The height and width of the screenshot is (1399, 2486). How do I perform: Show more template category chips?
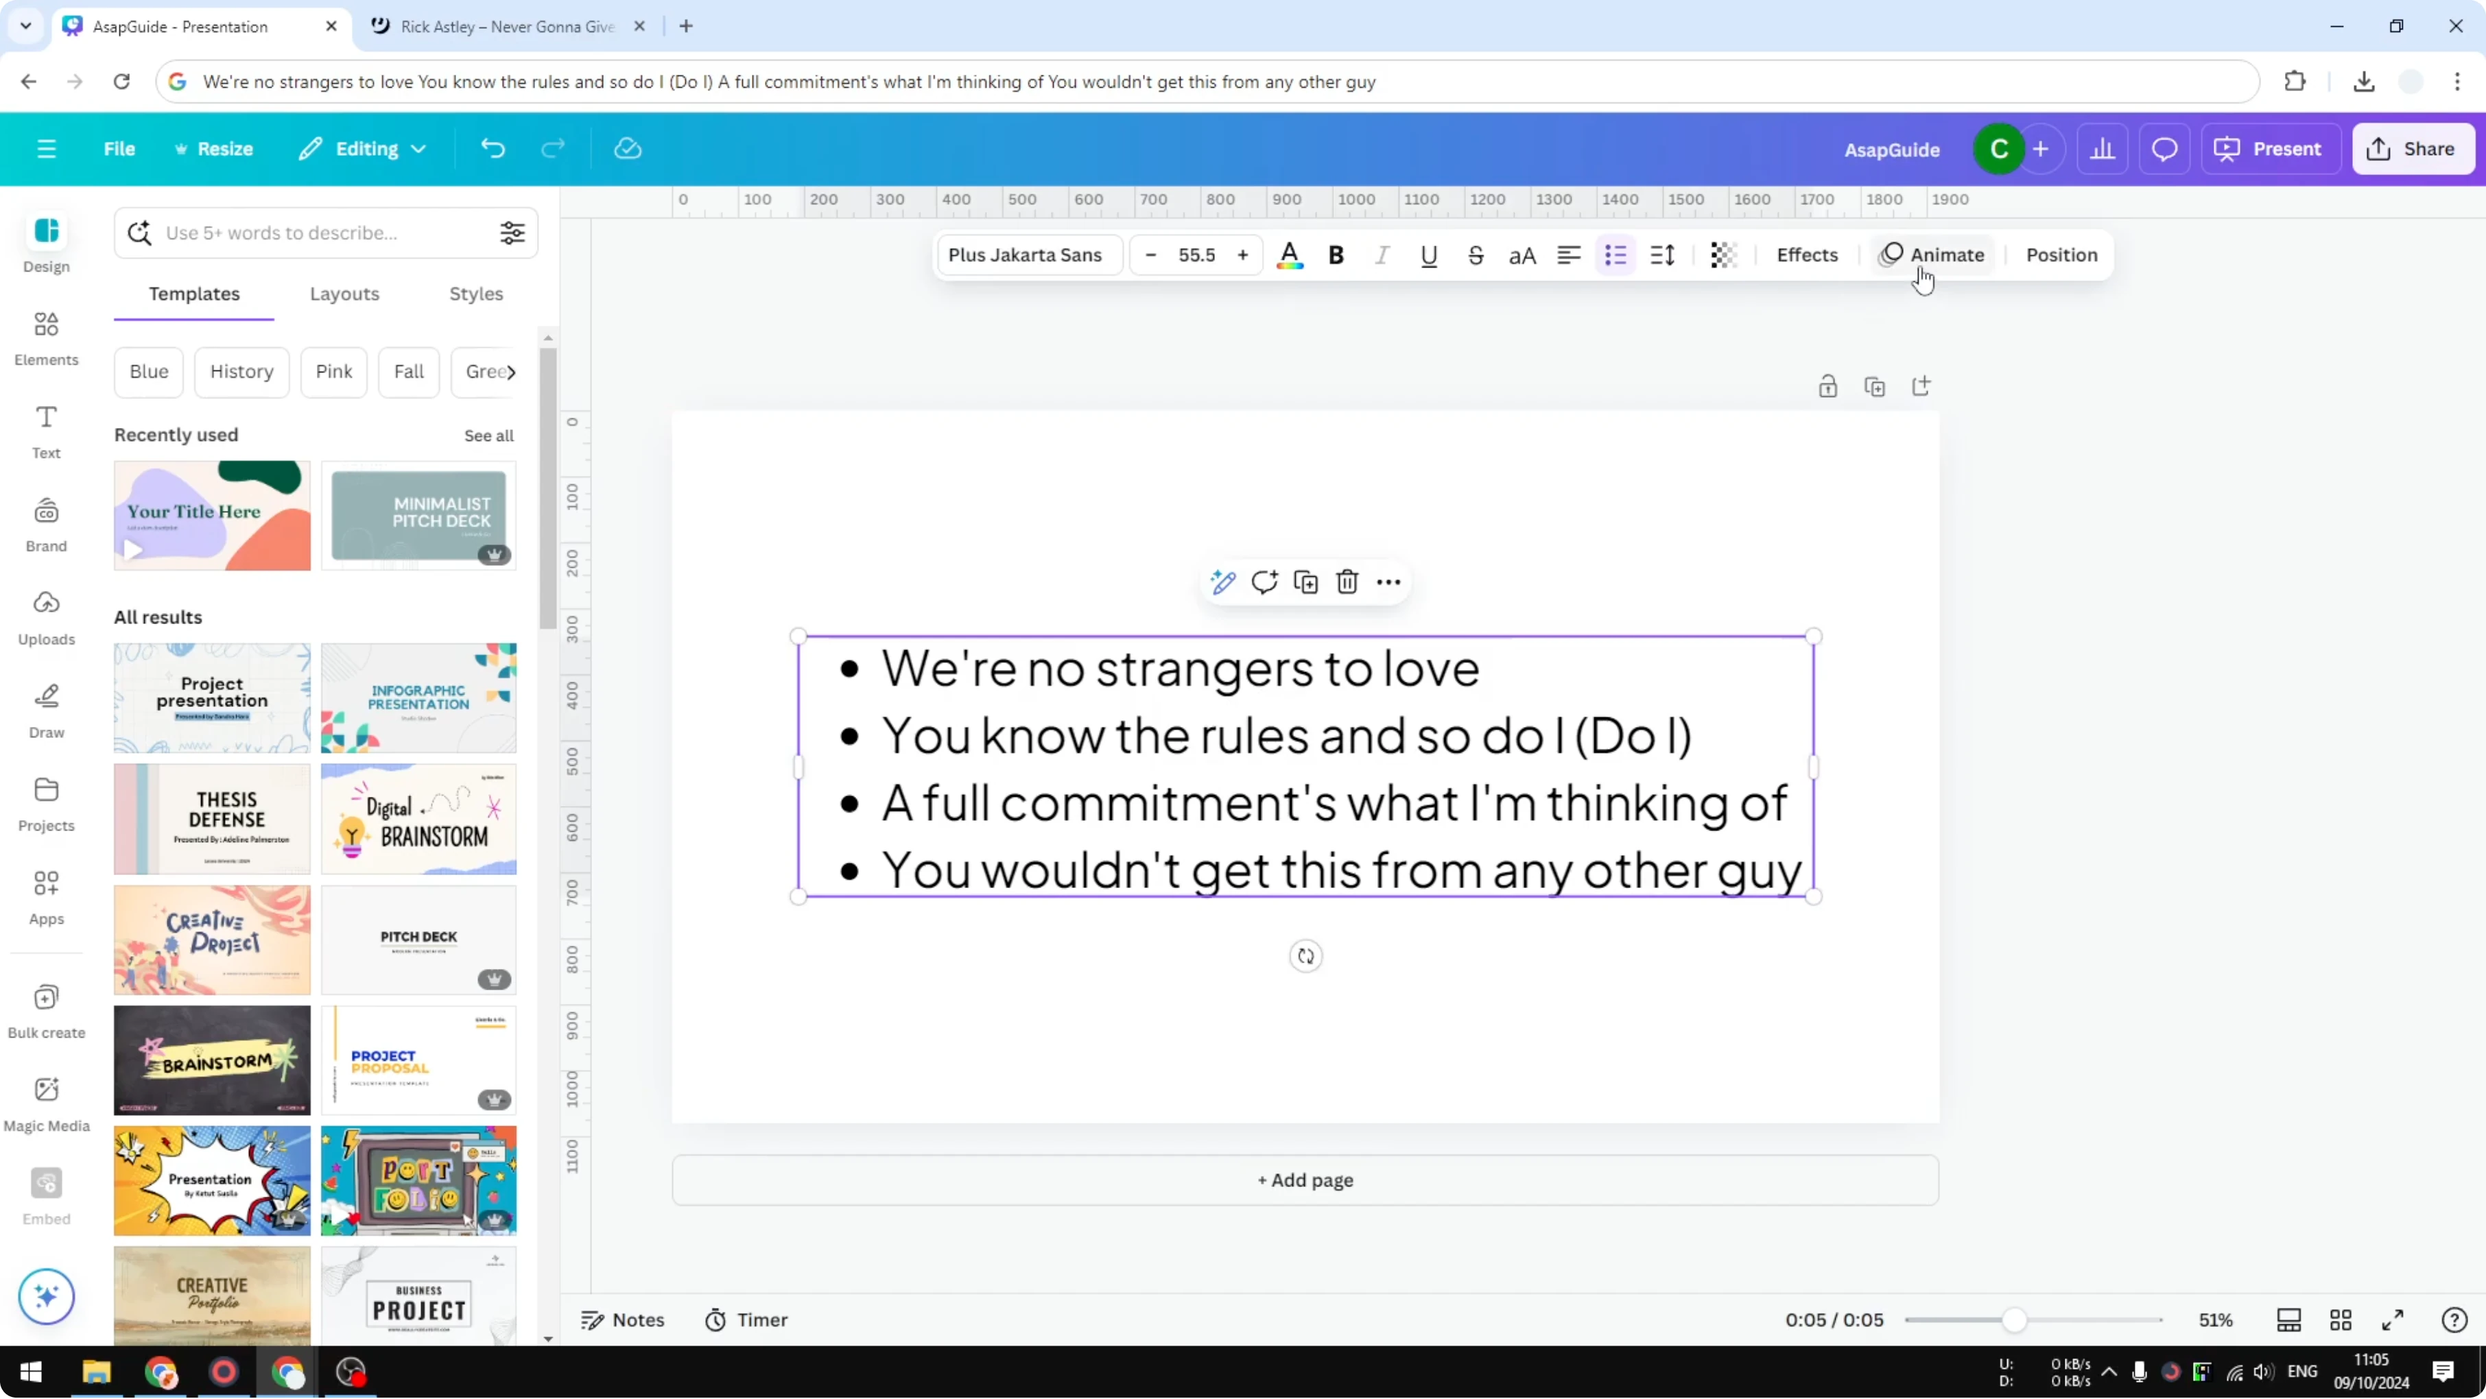tap(512, 372)
